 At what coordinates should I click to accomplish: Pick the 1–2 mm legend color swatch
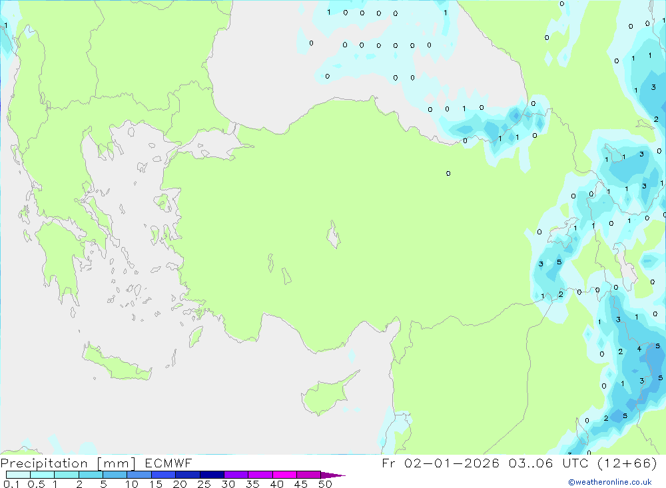pos(67,475)
